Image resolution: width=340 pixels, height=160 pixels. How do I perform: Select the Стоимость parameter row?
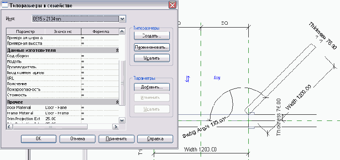62,95
